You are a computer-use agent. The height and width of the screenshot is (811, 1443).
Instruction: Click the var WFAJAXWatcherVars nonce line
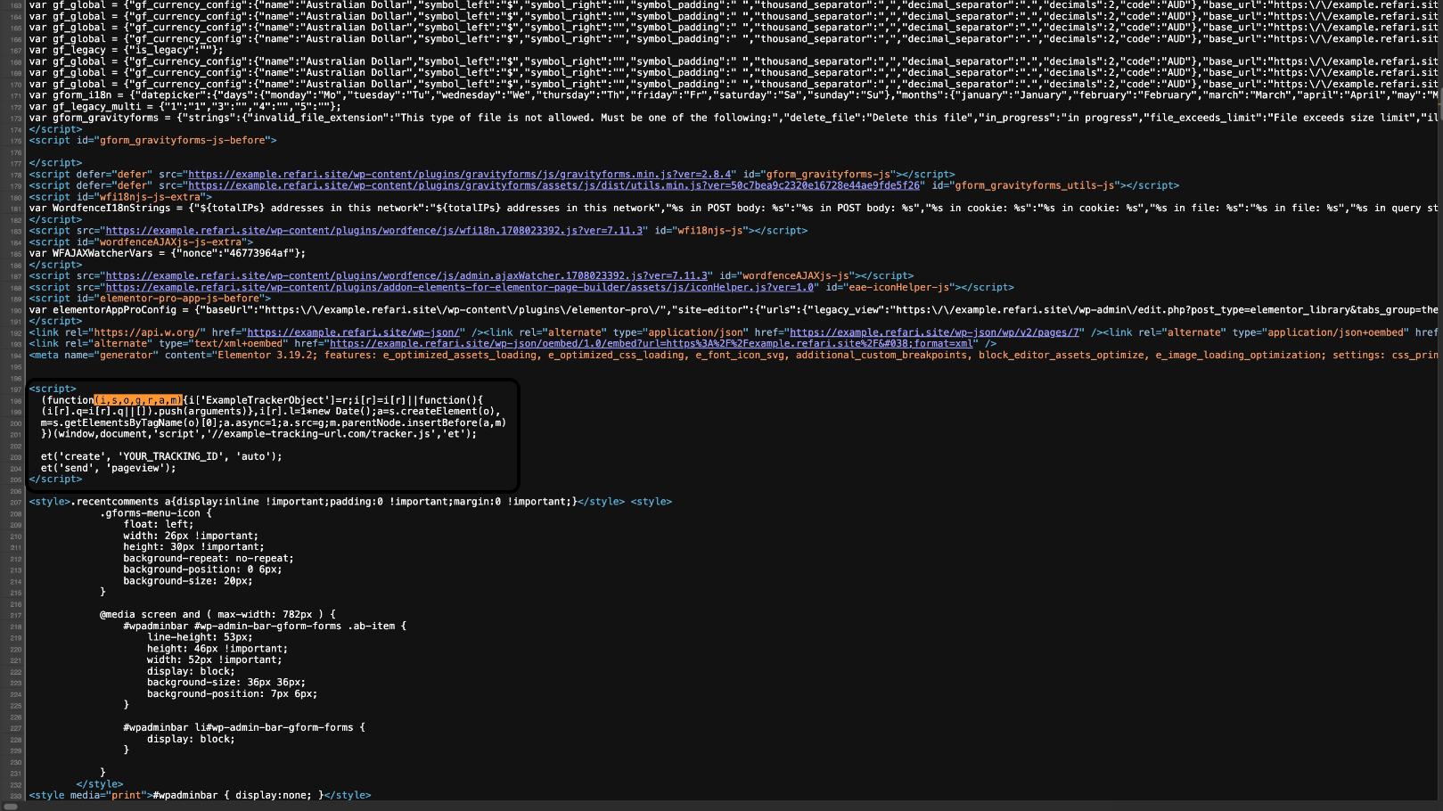point(168,253)
